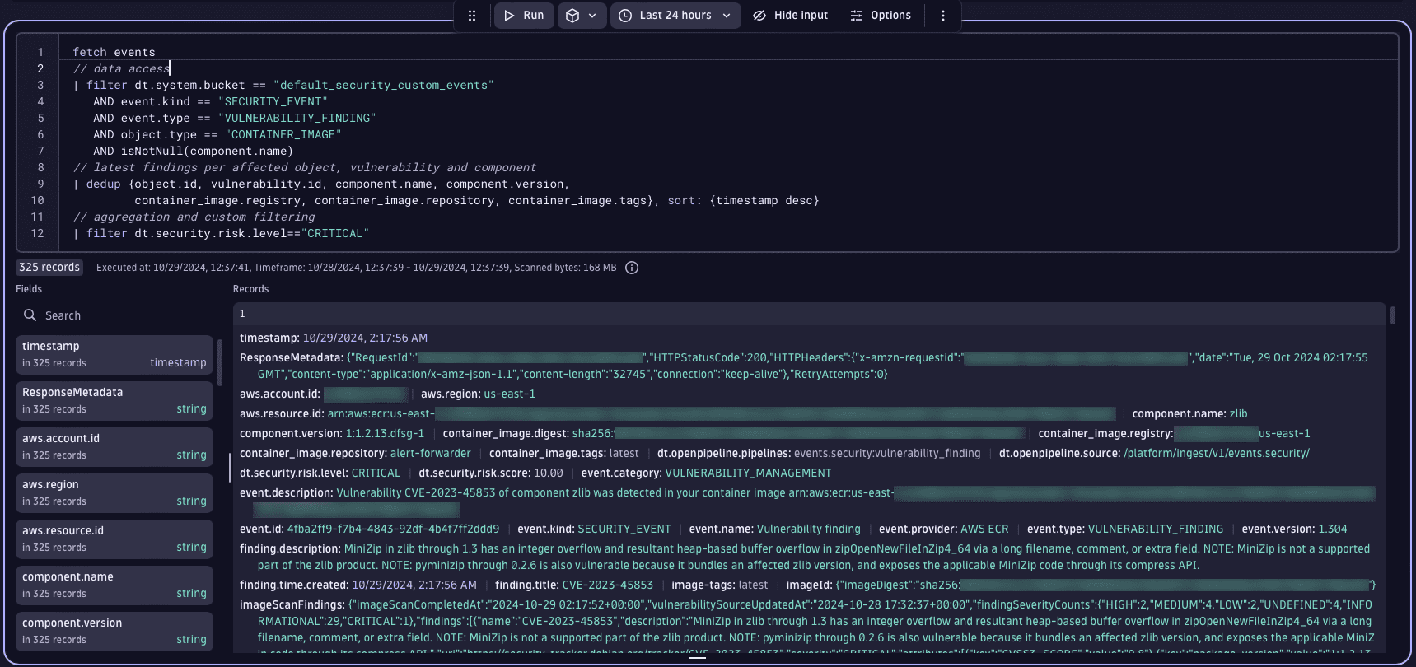The height and width of the screenshot is (667, 1416).
Task: Click the event.type value VULNERABILITY_FINDING
Action: [1156, 529]
